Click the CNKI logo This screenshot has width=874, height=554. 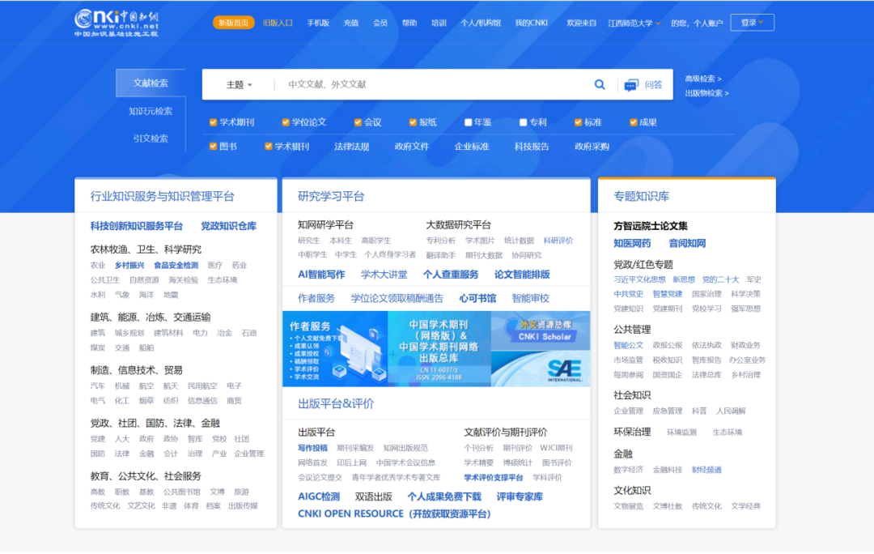pyautogui.click(x=117, y=23)
